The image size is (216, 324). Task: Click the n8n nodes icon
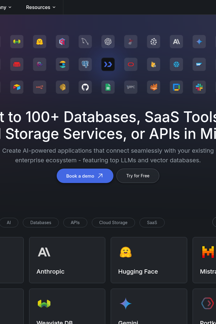[40, 87]
